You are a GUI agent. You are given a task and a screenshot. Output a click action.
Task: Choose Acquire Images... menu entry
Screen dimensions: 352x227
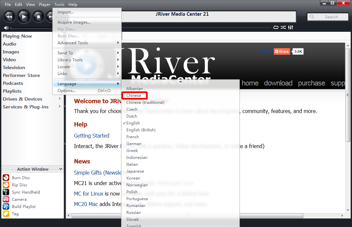point(87,22)
